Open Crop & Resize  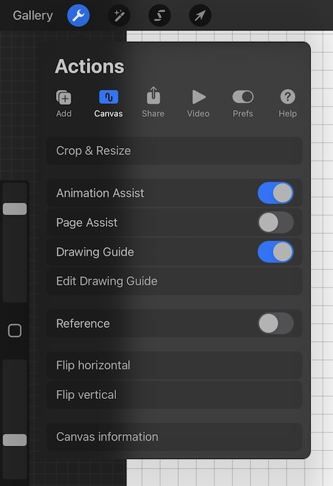[x=174, y=151]
